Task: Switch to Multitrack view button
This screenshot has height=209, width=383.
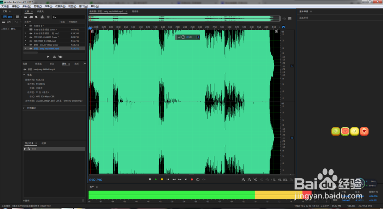Action: point(17,17)
